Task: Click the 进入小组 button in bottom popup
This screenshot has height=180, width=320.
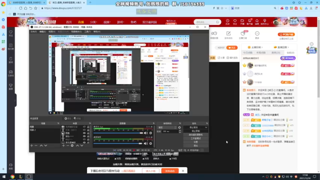Action: [151, 171]
